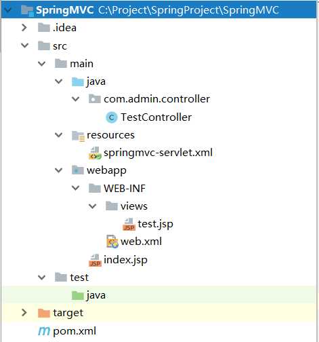Click the WEB-INF folder icon

click(95, 188)
